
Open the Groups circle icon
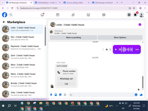(x=104, y=15)
